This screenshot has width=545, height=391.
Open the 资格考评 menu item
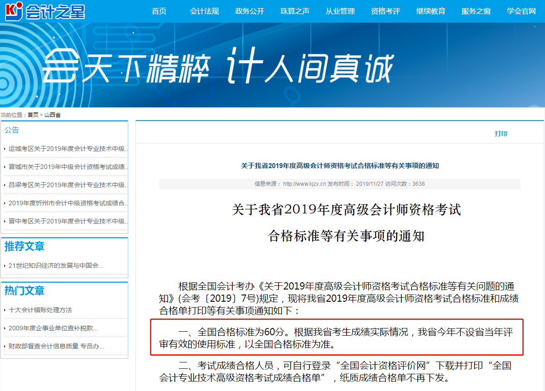pos(385,11)
